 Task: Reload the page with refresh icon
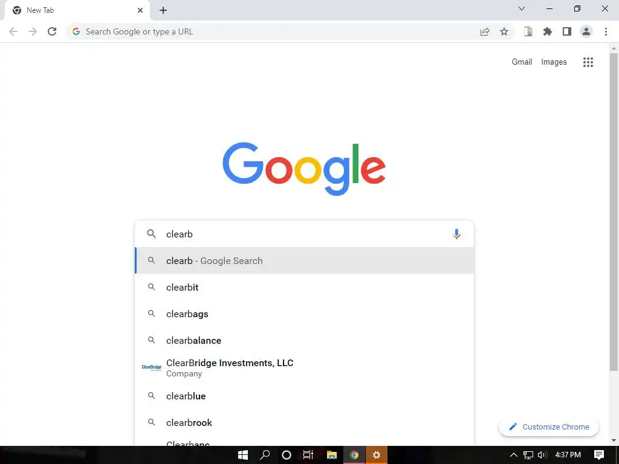point(52,31)
